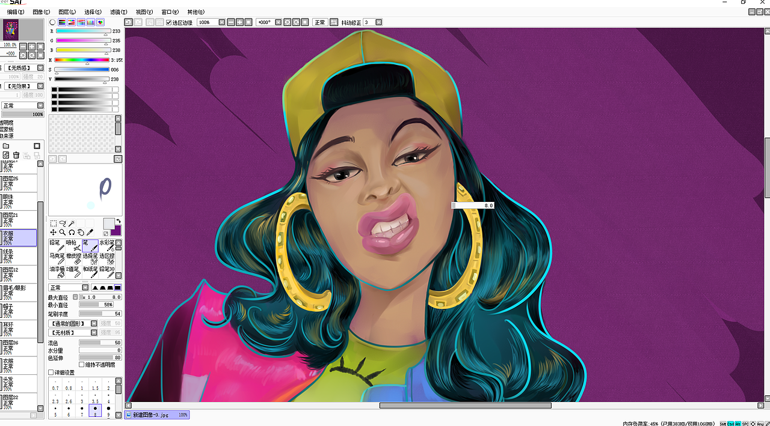Click the navigator image thumbnail
770x426 pixels.
tap(11, 29)
